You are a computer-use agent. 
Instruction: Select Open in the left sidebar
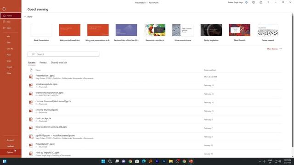click(x=11, y=28)
